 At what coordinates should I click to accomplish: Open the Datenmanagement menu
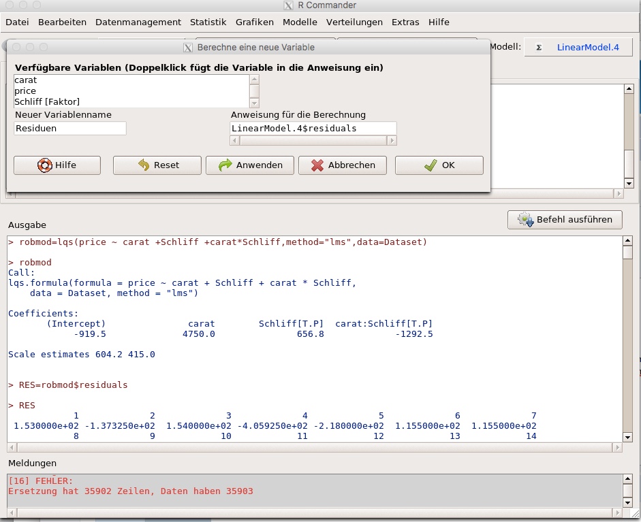pos(138,22)
